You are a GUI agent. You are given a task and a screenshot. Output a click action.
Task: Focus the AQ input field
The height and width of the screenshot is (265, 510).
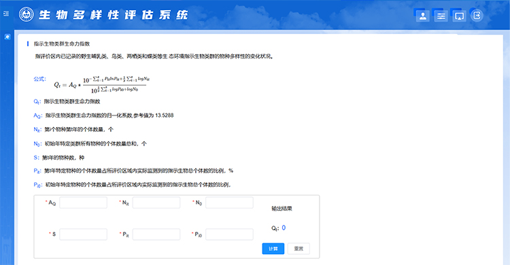pos(83,202)
